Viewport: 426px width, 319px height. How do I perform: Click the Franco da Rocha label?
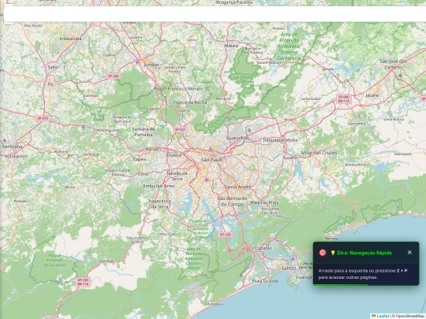click(190, 102)
